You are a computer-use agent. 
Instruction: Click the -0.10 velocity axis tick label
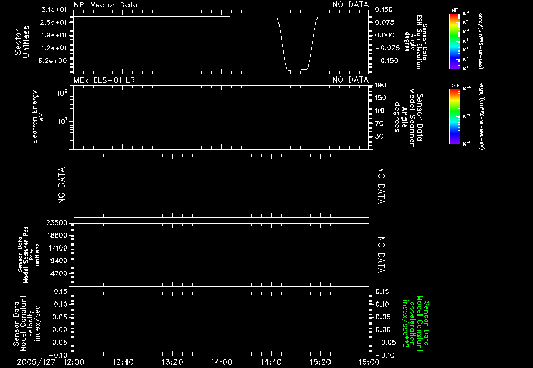click(x=59, y=356)
